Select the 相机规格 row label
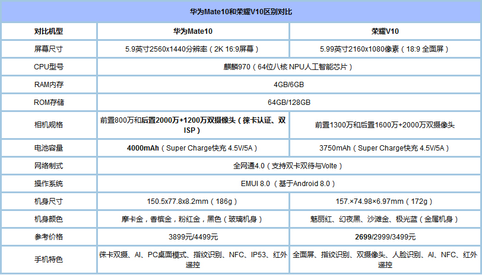 coord(49,125)
